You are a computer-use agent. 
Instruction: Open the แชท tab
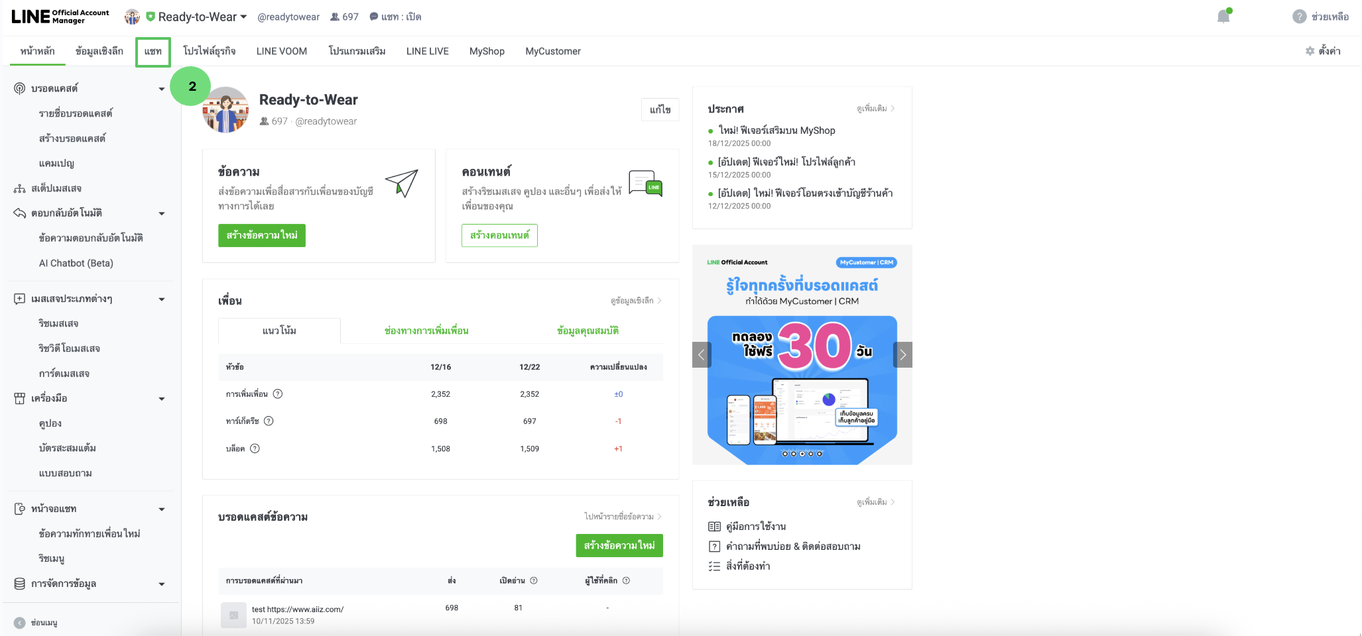point(153,52)
